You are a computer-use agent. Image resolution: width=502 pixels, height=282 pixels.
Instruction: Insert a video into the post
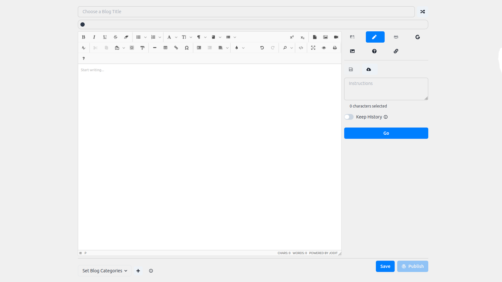[336, 37]
